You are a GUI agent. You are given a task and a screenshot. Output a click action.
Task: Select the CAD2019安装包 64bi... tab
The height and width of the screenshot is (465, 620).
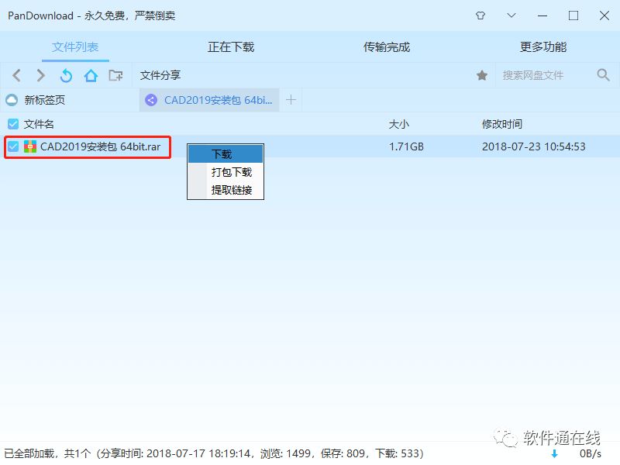pyautogui.click(x=209, y=100)
